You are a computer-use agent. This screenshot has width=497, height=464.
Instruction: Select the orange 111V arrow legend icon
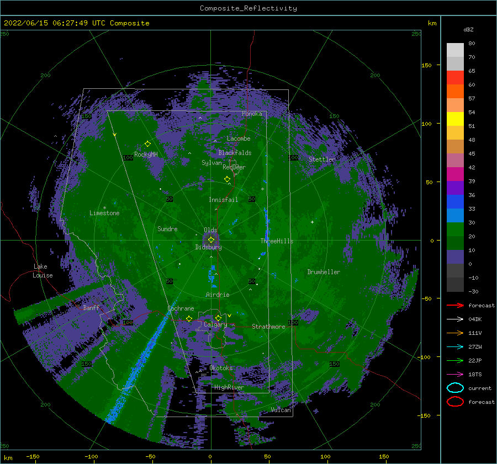pyautogui.click(x=455, y=333)
